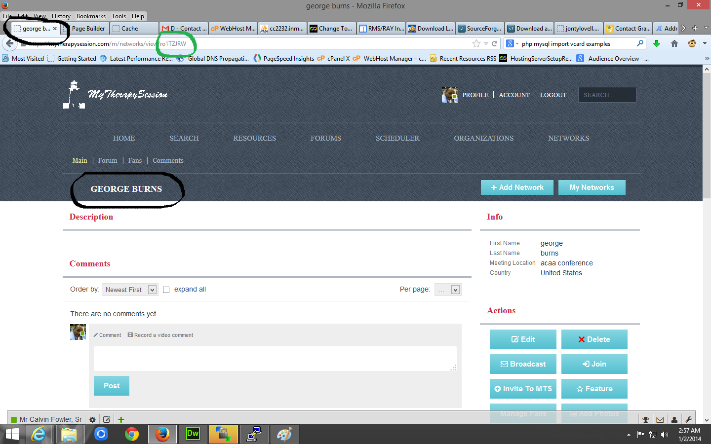Click the Record a video comment link
Image resolution: width=711 pixels, height=444 pixels.
[160, 335]
